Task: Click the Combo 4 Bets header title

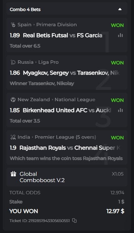Action: (x=25, y=9)
